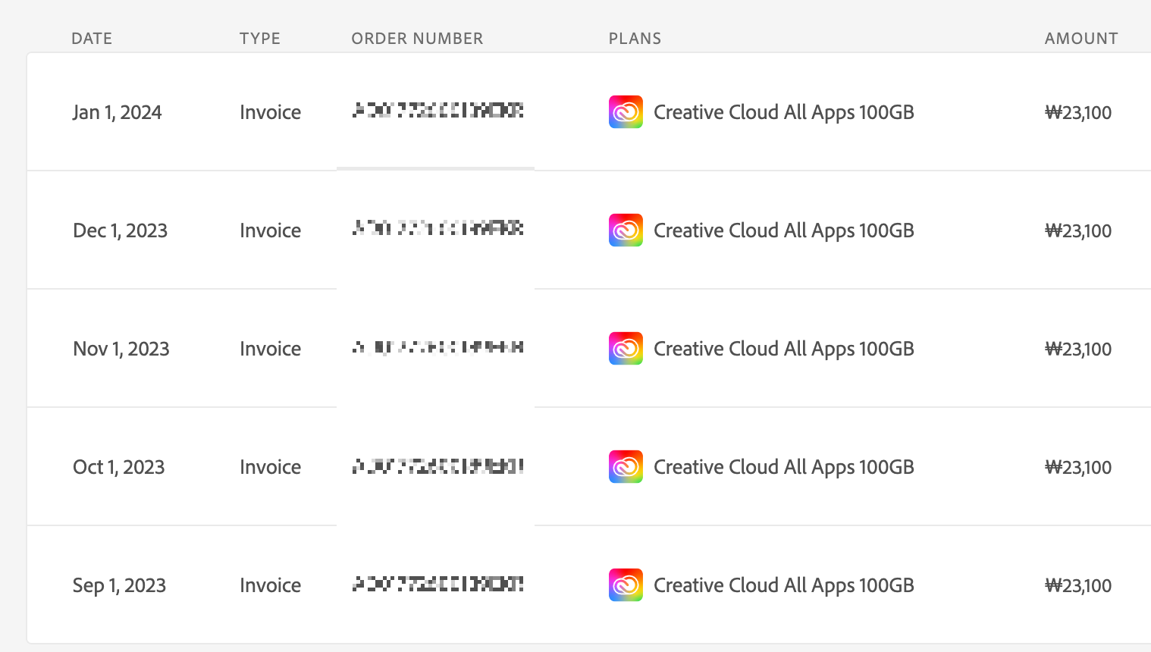1151x652 pixels.
Task: Click the ₩23,100 amount for Nov 1, 2023
Action: point(1078,350)
